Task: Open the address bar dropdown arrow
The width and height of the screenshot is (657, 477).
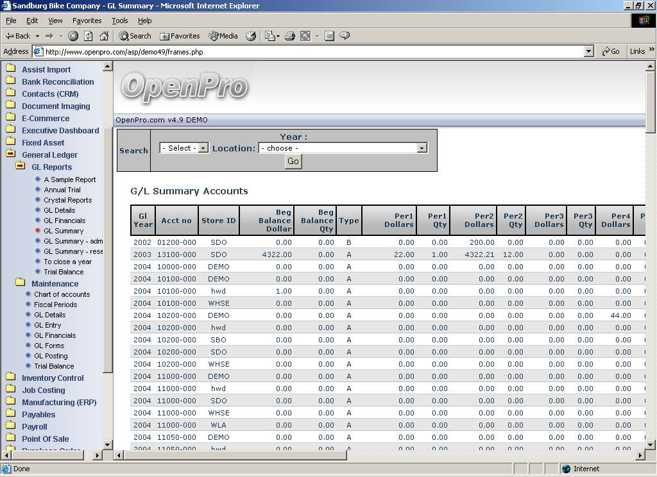Action: click(589, 51)
